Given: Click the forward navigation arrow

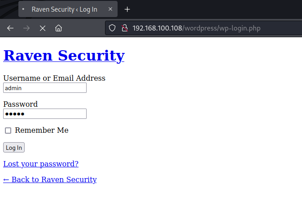Looking at the screenshot, I should pyautogui.click(x=26, y=28).
